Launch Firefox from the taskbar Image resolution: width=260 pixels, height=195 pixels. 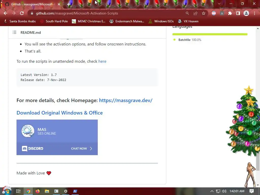(x=38, y=191)
